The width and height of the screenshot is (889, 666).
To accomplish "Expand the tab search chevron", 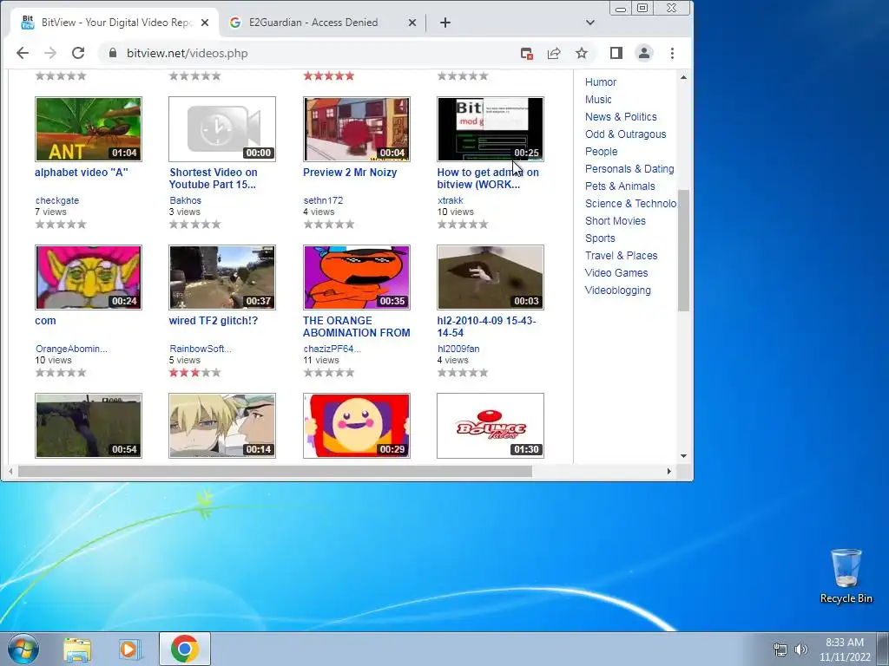I will [590, 23].
